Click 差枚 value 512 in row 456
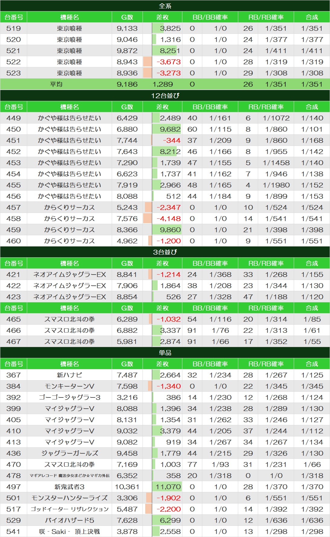 [x=174, y=196]
